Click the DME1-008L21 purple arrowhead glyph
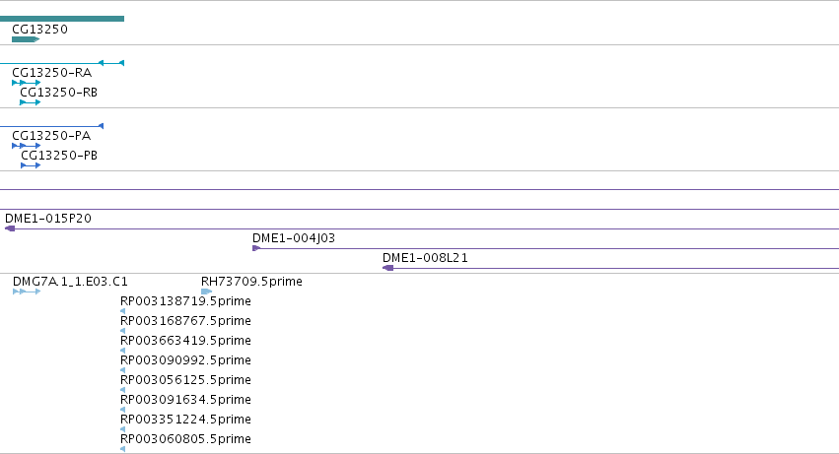 387,268
